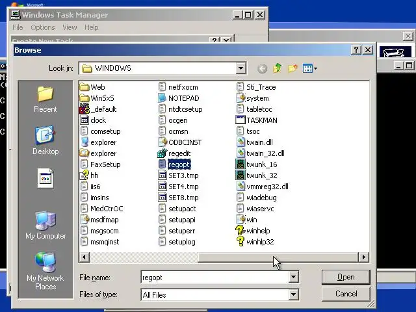
Task: Open My Documents in places bar
Action: 45,178
